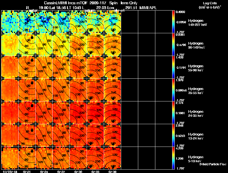
Task: Click the Hydrogen 13-24 keV color bar
Action: coord(173,136)
